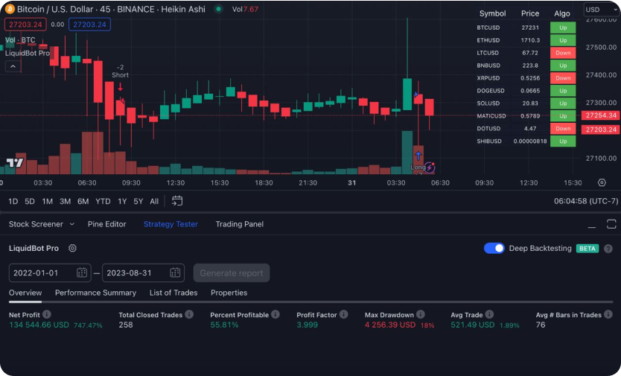The height and width of the screenshot is (376, 621).
Task: Select the 3M time range
Action: click(65, 201)
